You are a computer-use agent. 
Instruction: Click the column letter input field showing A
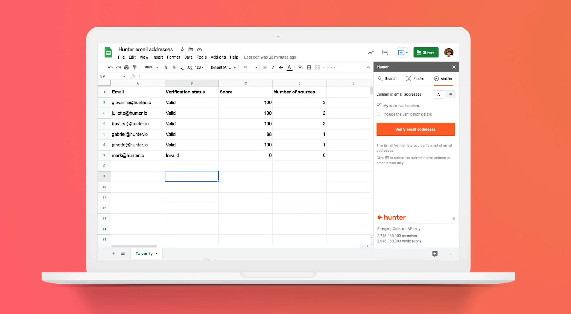439,94
